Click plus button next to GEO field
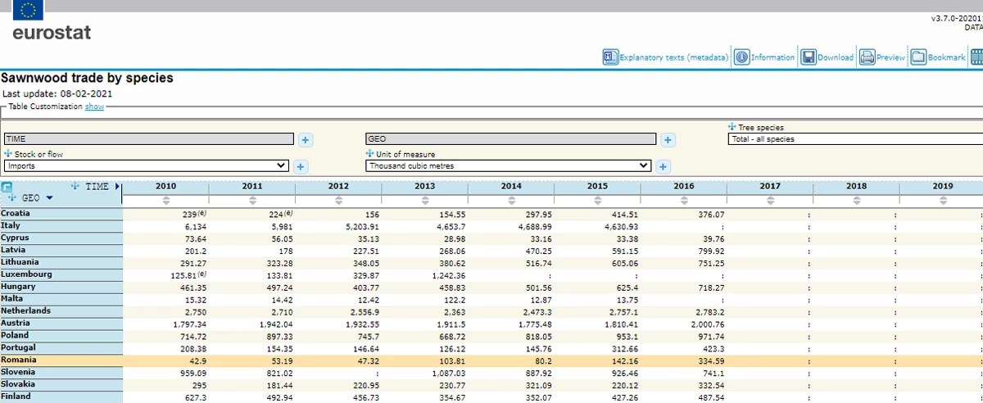983x403 pixels. (x=668, y=140)
